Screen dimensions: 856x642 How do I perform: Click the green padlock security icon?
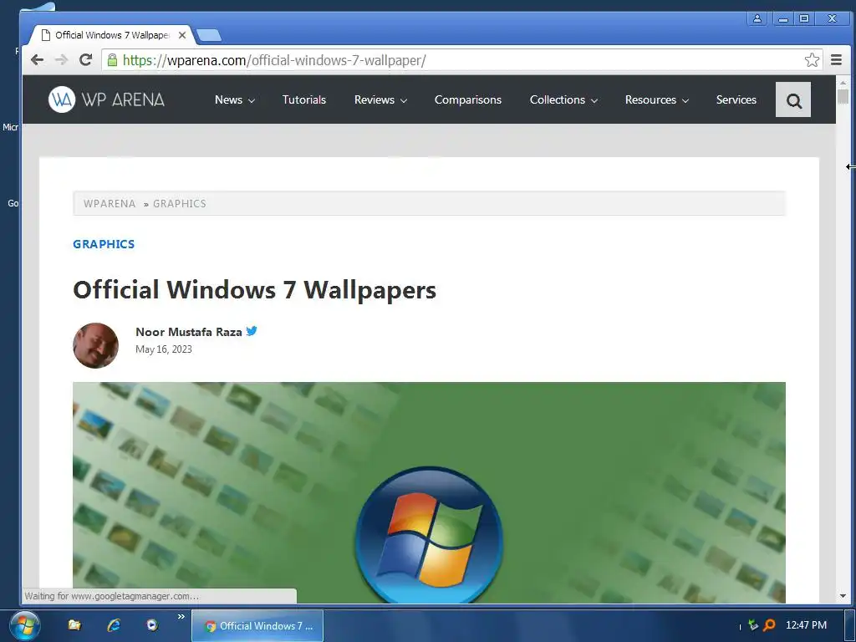(112, 60)
